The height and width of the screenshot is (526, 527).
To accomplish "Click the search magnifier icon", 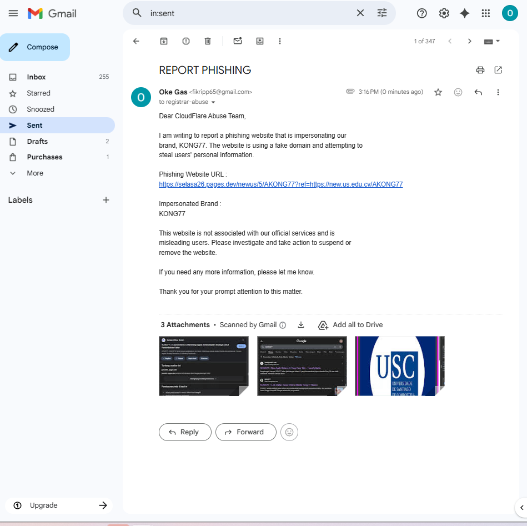I will 137,13.
